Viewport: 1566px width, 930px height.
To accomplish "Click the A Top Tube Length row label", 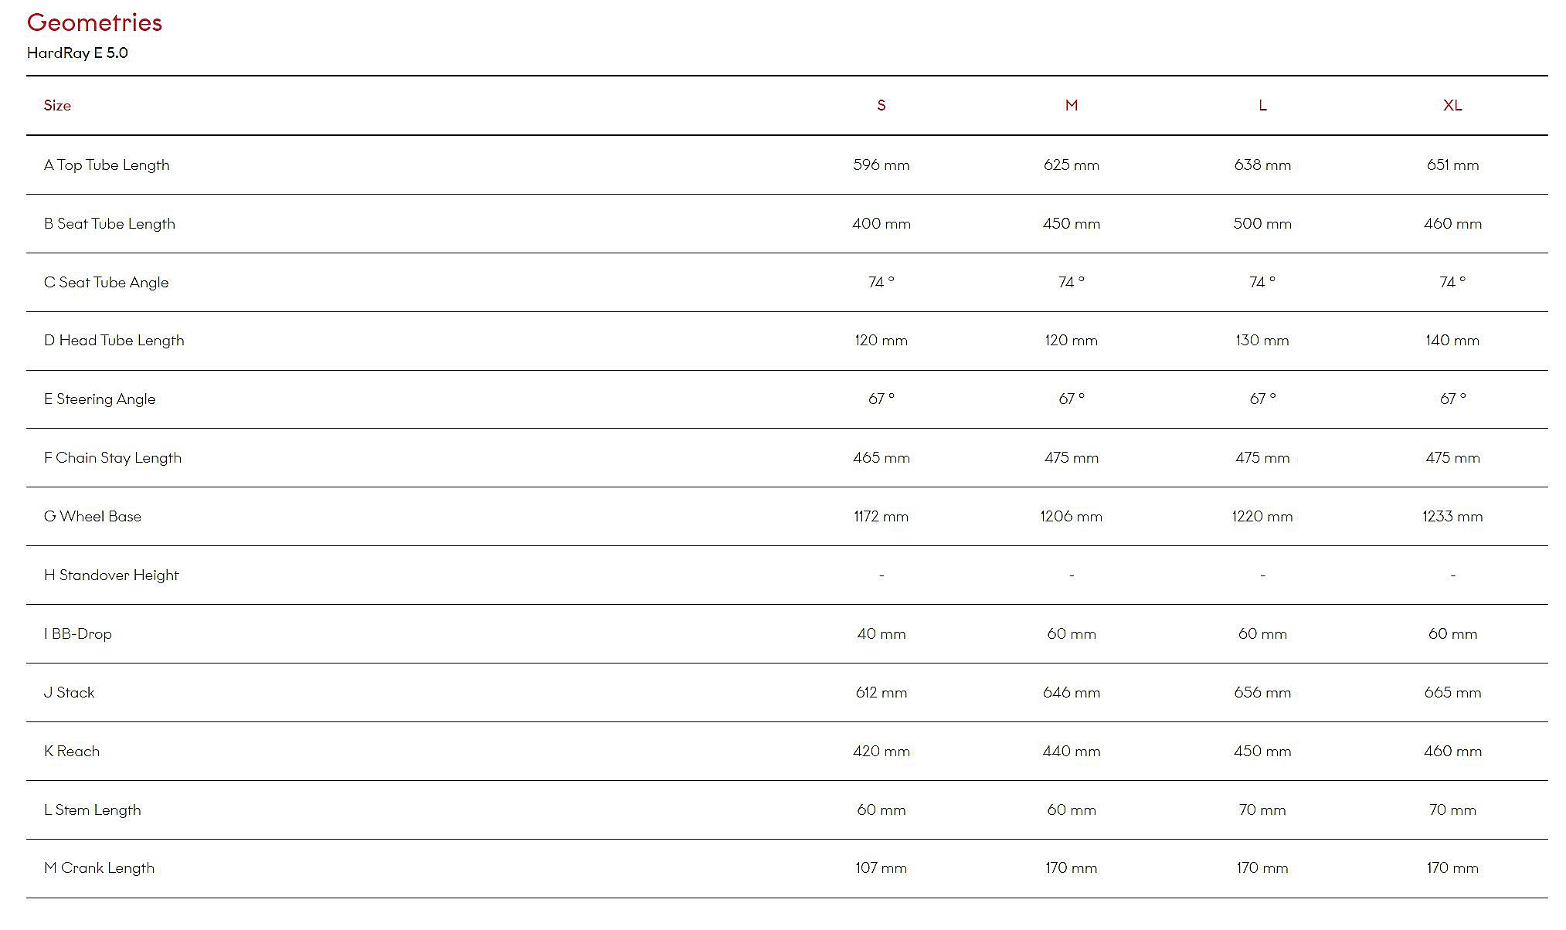I will tap(107, 165).
